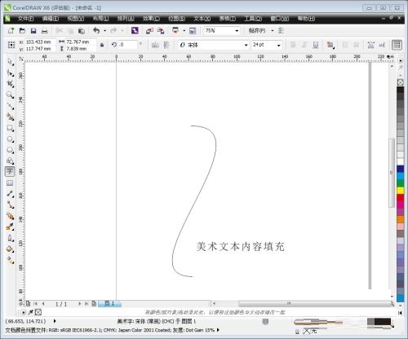Pick the yellow swatch in the palette
The image size is (408, 339).
400,190
